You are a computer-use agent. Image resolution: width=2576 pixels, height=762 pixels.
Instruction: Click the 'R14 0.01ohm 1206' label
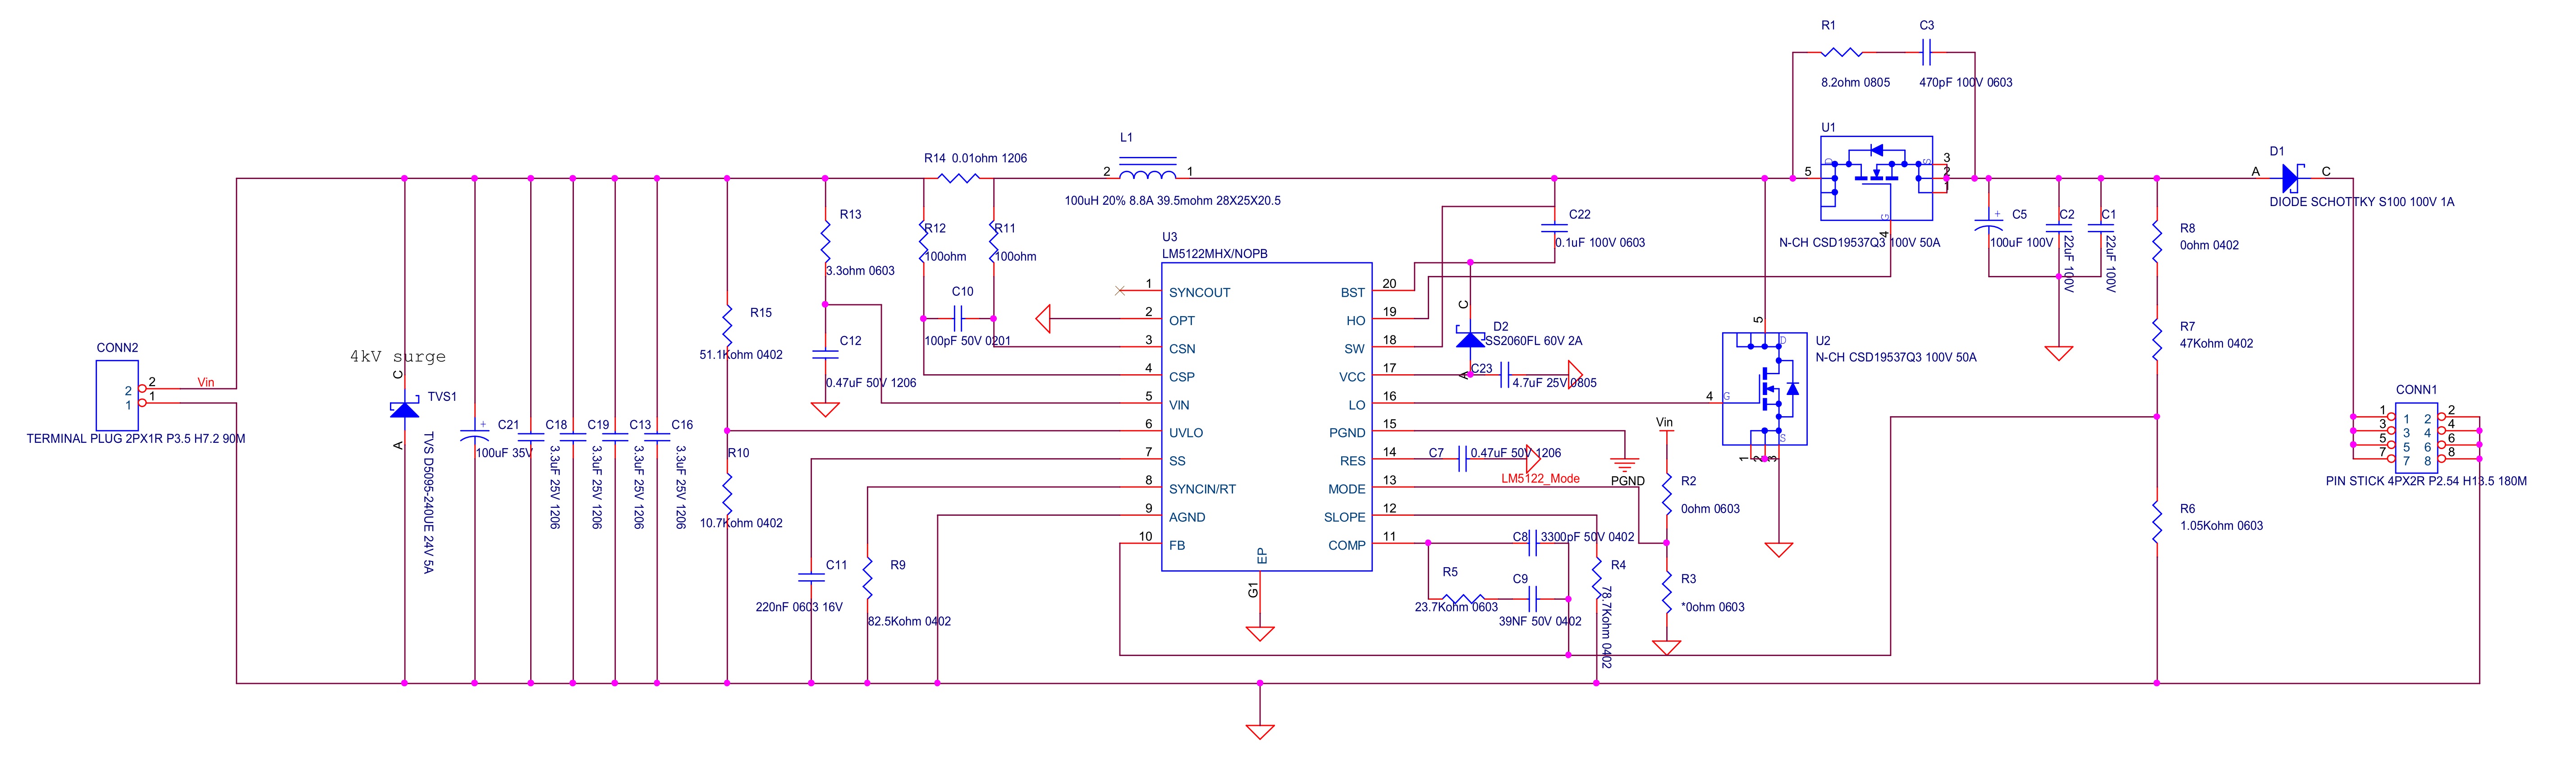coord(975,158)
